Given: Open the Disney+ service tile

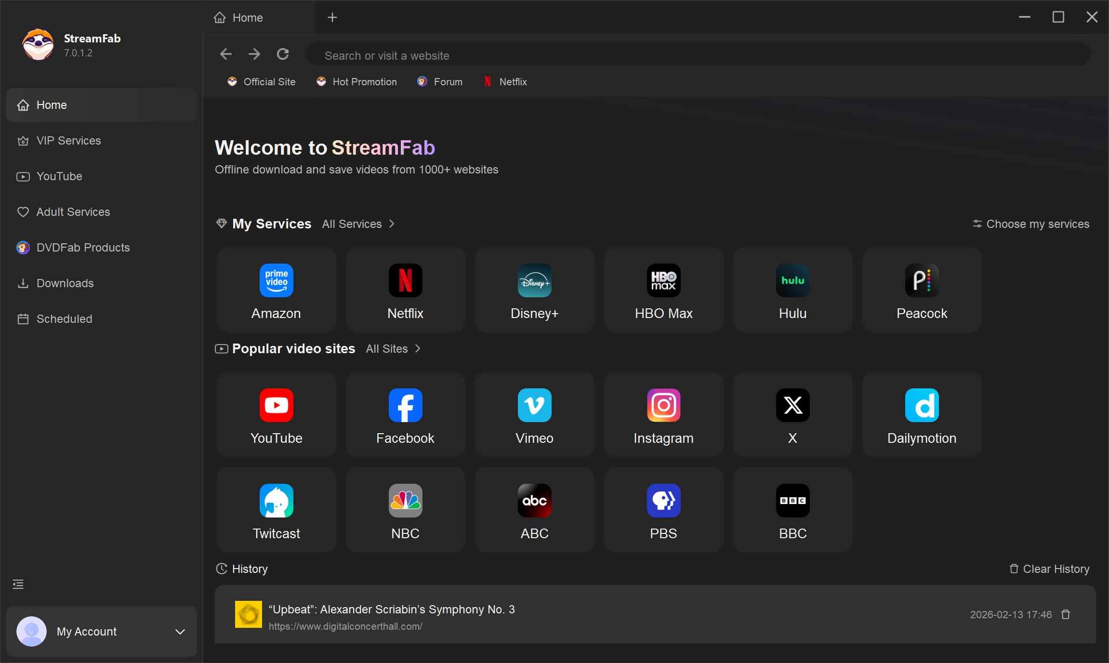Looking at the screenshot, I should [x=534, y=290].
